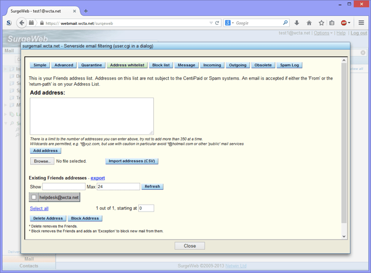Screen dimensions: 371x273
Task: Open the new tab plus button
Action: point(86,11)
